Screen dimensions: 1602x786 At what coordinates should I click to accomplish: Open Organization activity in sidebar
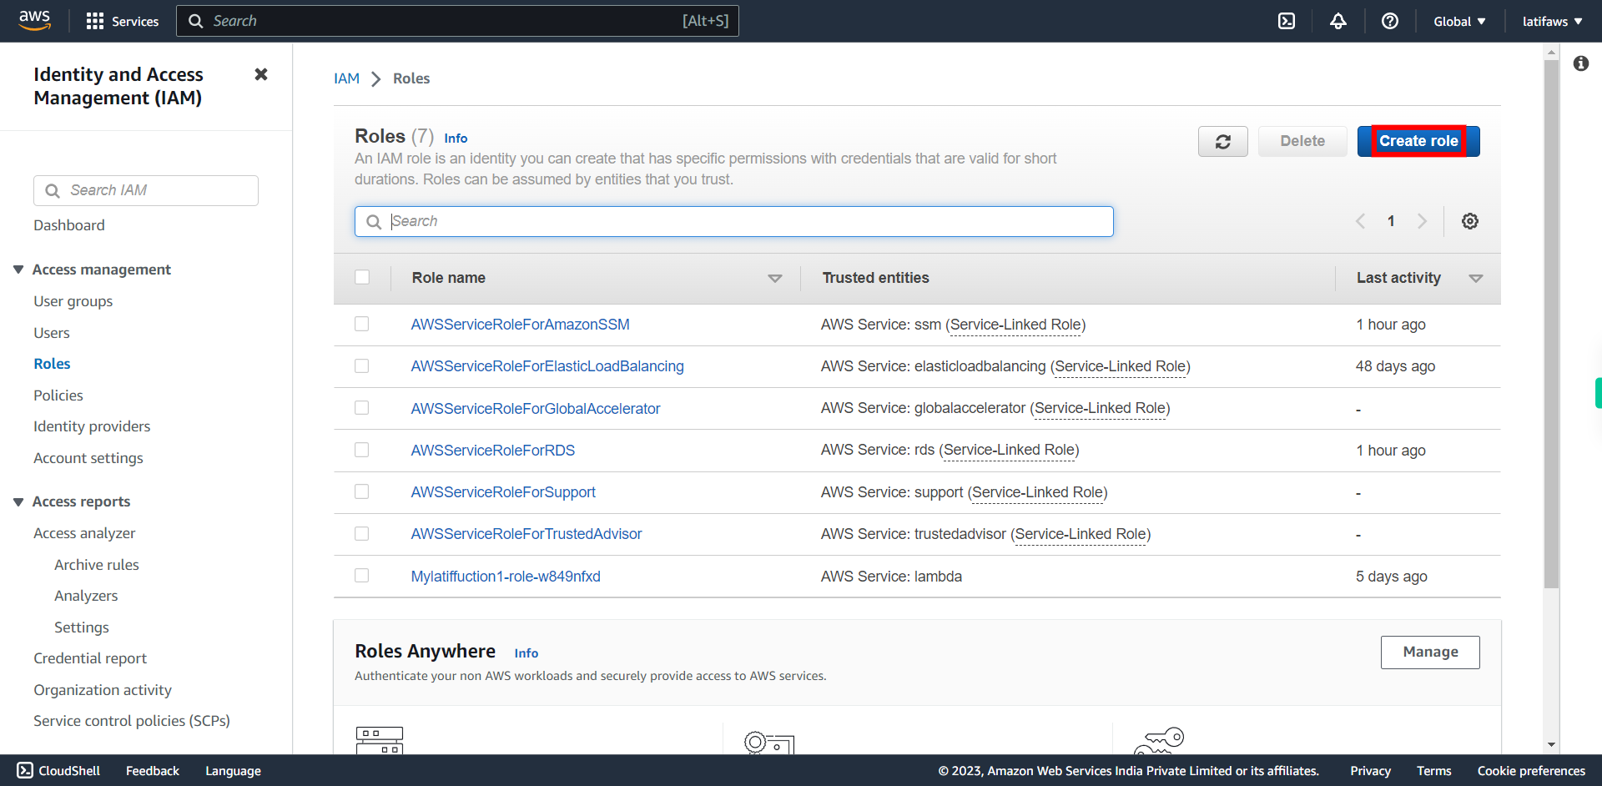[103, 690]
